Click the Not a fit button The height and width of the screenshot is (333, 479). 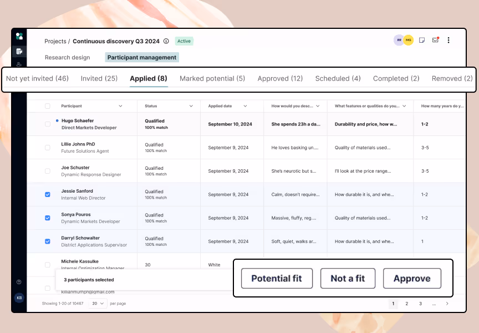click(348, 278)
